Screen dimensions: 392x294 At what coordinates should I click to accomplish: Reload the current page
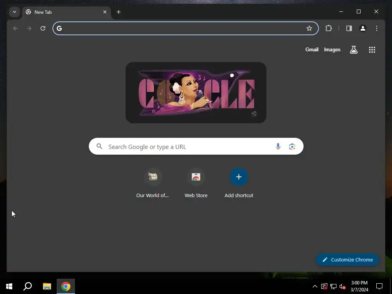(x=43, y=28)
